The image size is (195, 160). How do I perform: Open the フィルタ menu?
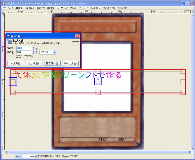tap(95, 8)
